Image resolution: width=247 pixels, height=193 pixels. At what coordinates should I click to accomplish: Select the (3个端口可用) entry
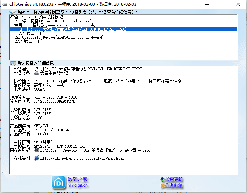(32, 33)
